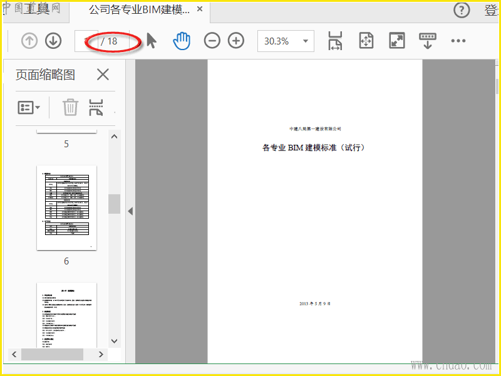Delete selected page with trash icon

click(70, 107)
